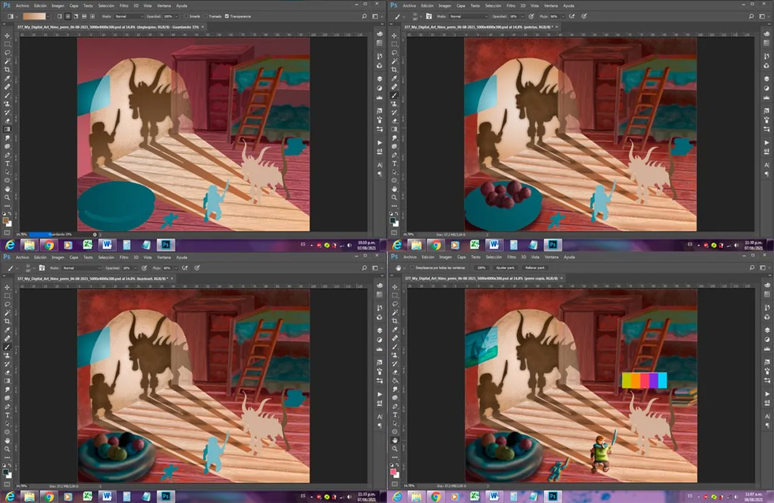Choose the radial gradient style in top-left window
Viewport: 774px width, 503px height.
tap(67, 16)
